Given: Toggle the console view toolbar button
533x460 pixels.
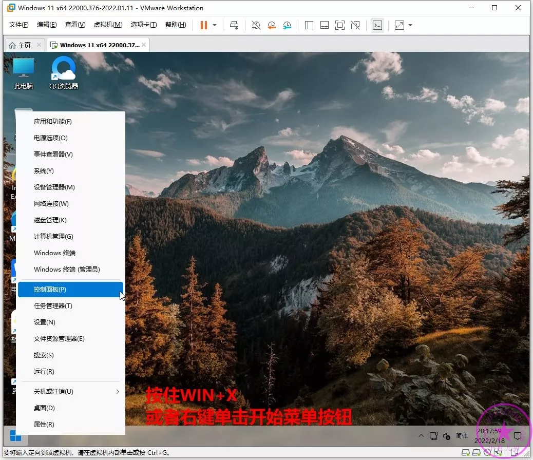Looking at the screenshot, I should (x=377, y=25).
